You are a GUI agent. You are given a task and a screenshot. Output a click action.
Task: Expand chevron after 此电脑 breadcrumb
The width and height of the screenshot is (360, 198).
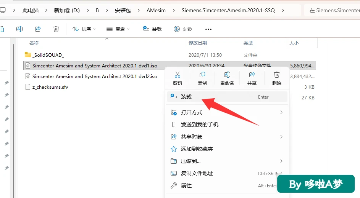point(46,10)
